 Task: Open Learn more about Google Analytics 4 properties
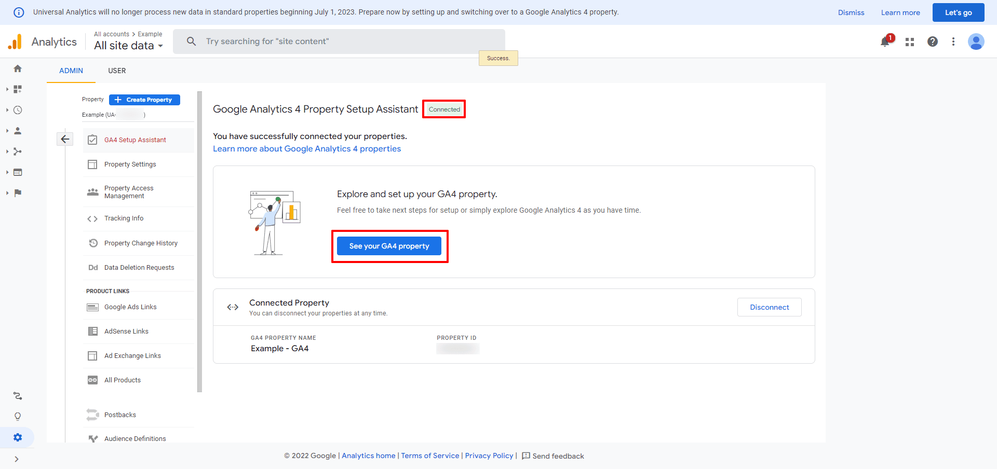click(307, 149)
